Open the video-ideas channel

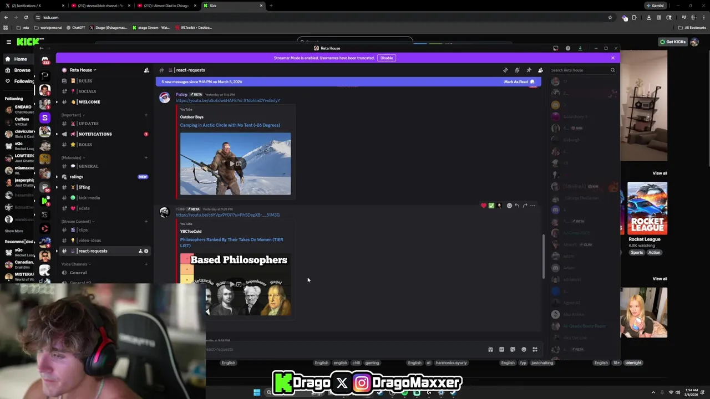click(x=105, y=241)
